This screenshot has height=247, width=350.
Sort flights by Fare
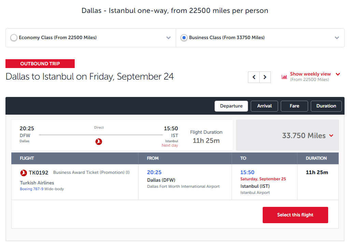pyautogui.click(x=294, y=106)
